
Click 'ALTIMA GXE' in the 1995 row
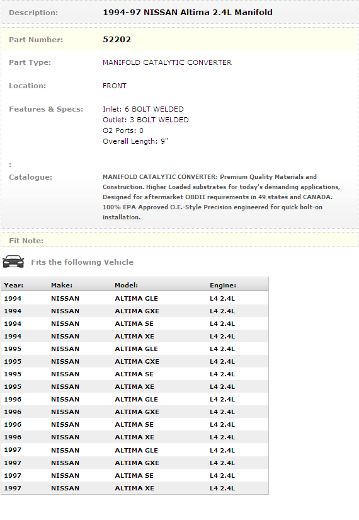click(x=137, y=362)
